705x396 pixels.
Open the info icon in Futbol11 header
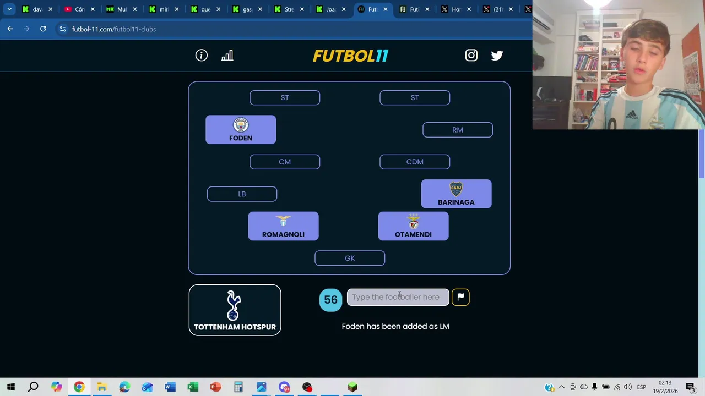pyautogui.click(x=201, y=55)
